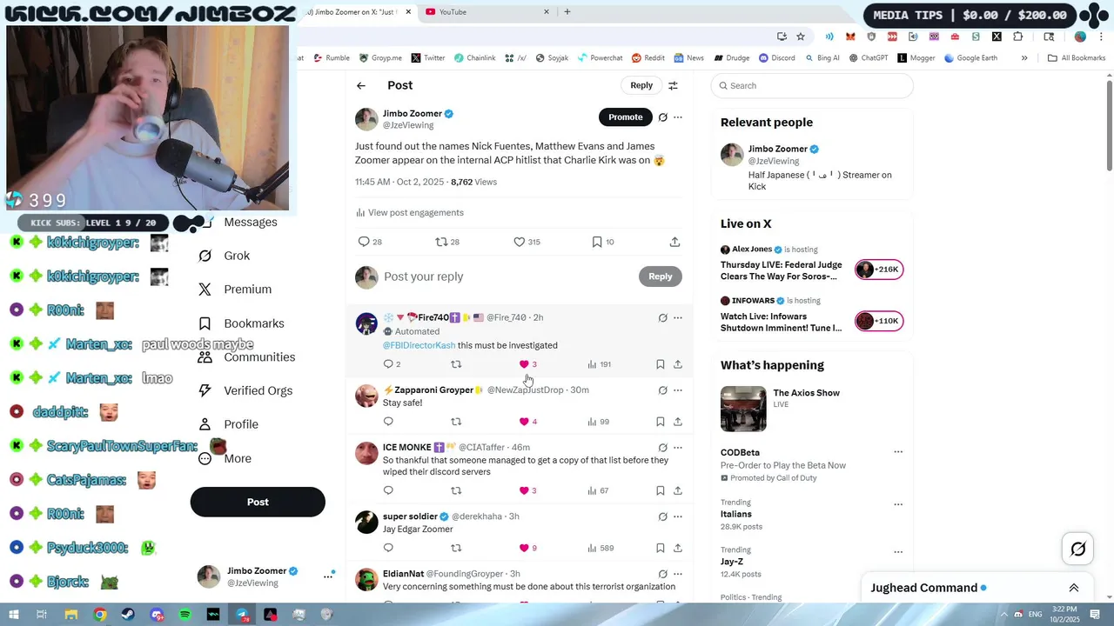Click the Grok icon on Jimbo Zoomer's post
This screenshot has width=1114, height=626.
coord(662,117)
